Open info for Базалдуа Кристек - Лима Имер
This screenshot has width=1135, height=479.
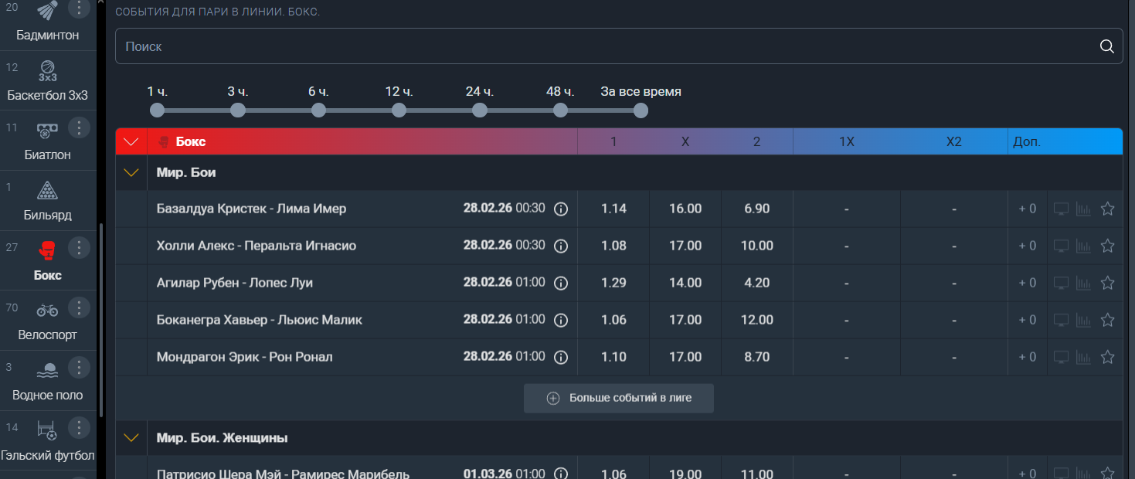pos(561,209)
